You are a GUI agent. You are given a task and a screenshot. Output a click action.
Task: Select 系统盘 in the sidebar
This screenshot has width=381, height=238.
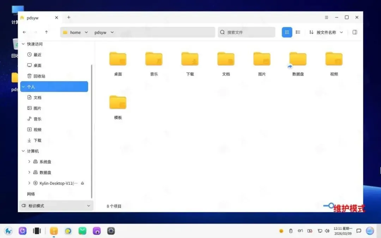pyautogui.click(x=45, y=162)
